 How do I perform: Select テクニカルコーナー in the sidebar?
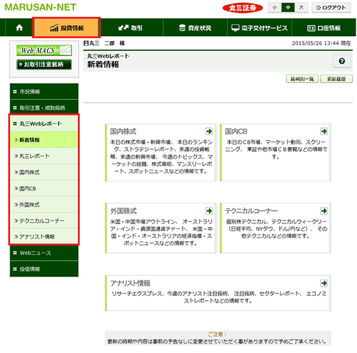coord(44,221)
